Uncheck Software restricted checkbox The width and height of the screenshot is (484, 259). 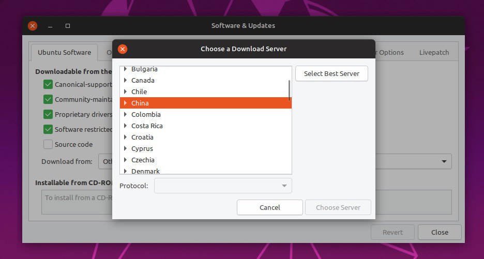[x=48, y=129]
